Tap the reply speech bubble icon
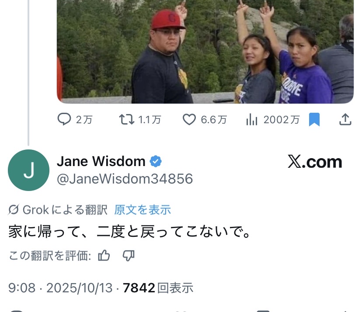The width and height of the screenshot is (362, 312). (64, 119)
